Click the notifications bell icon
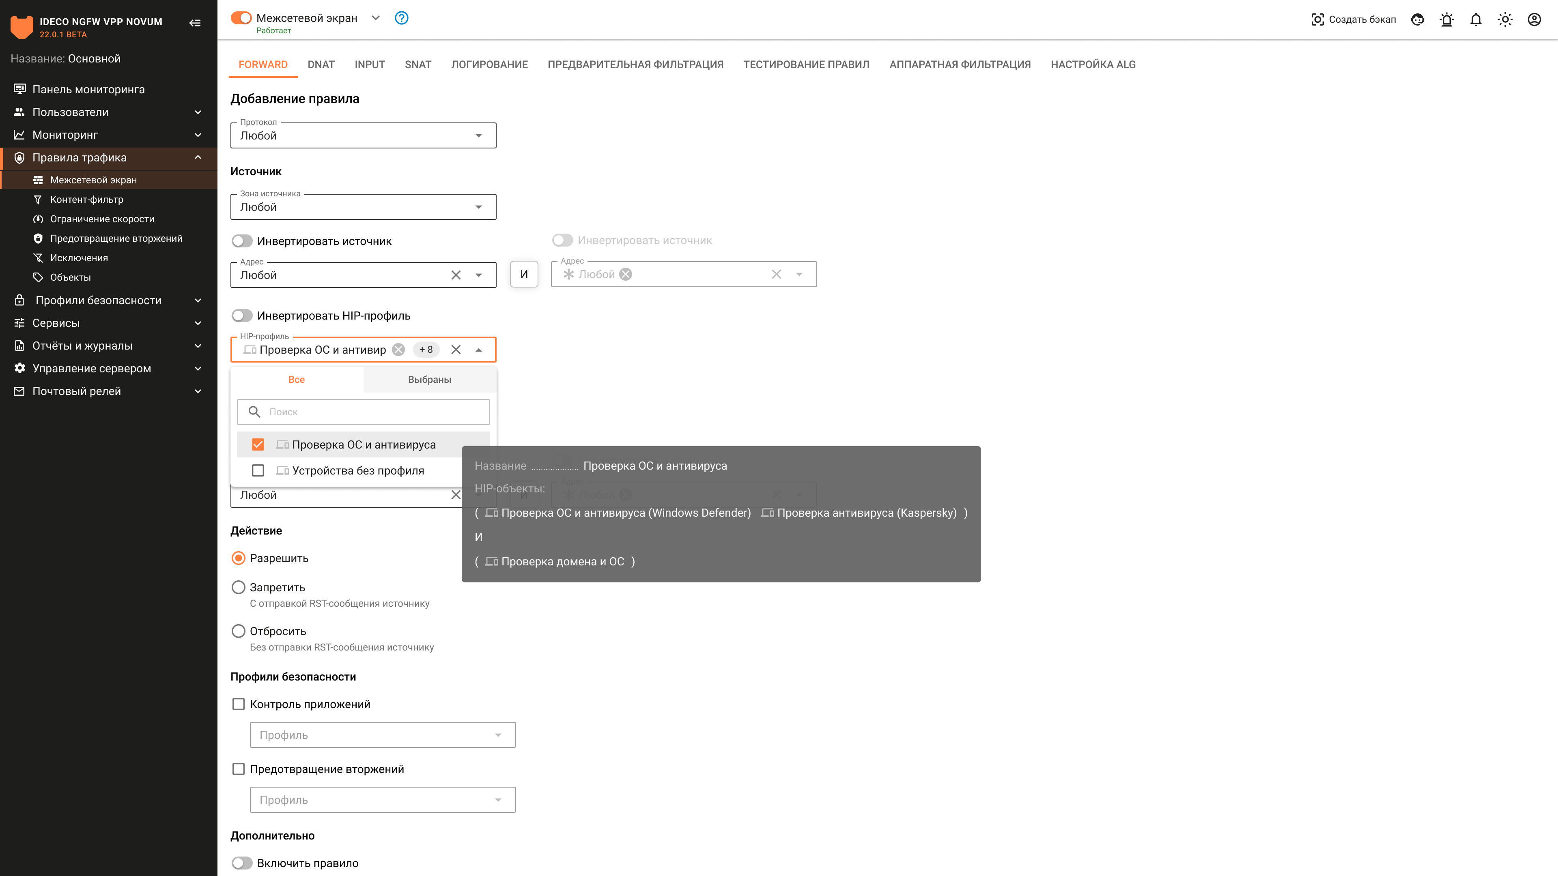This screenshot has height=876, width=1558. 1476,19
